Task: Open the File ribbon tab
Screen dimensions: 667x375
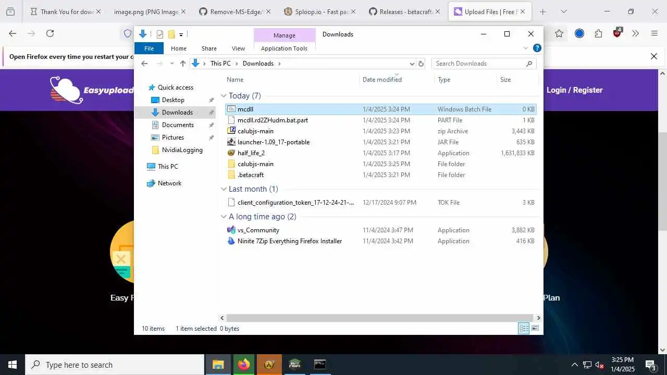Action: tap(149, 48)
